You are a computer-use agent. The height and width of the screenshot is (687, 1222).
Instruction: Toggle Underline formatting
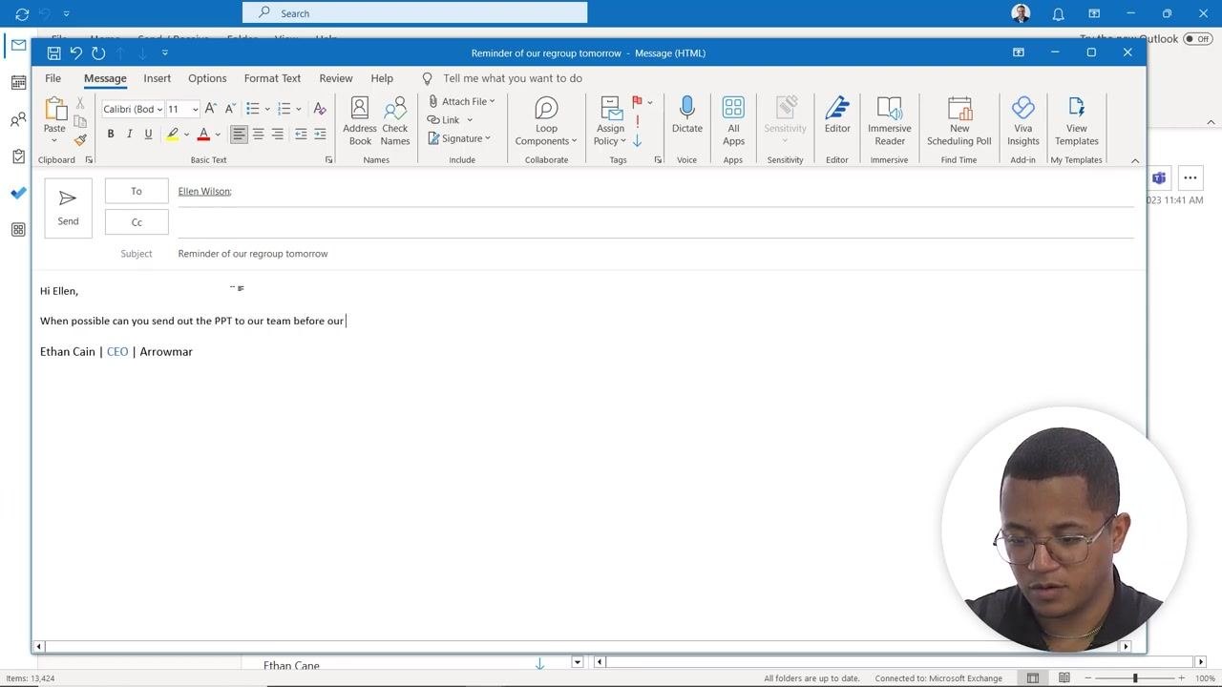(148, 135)
